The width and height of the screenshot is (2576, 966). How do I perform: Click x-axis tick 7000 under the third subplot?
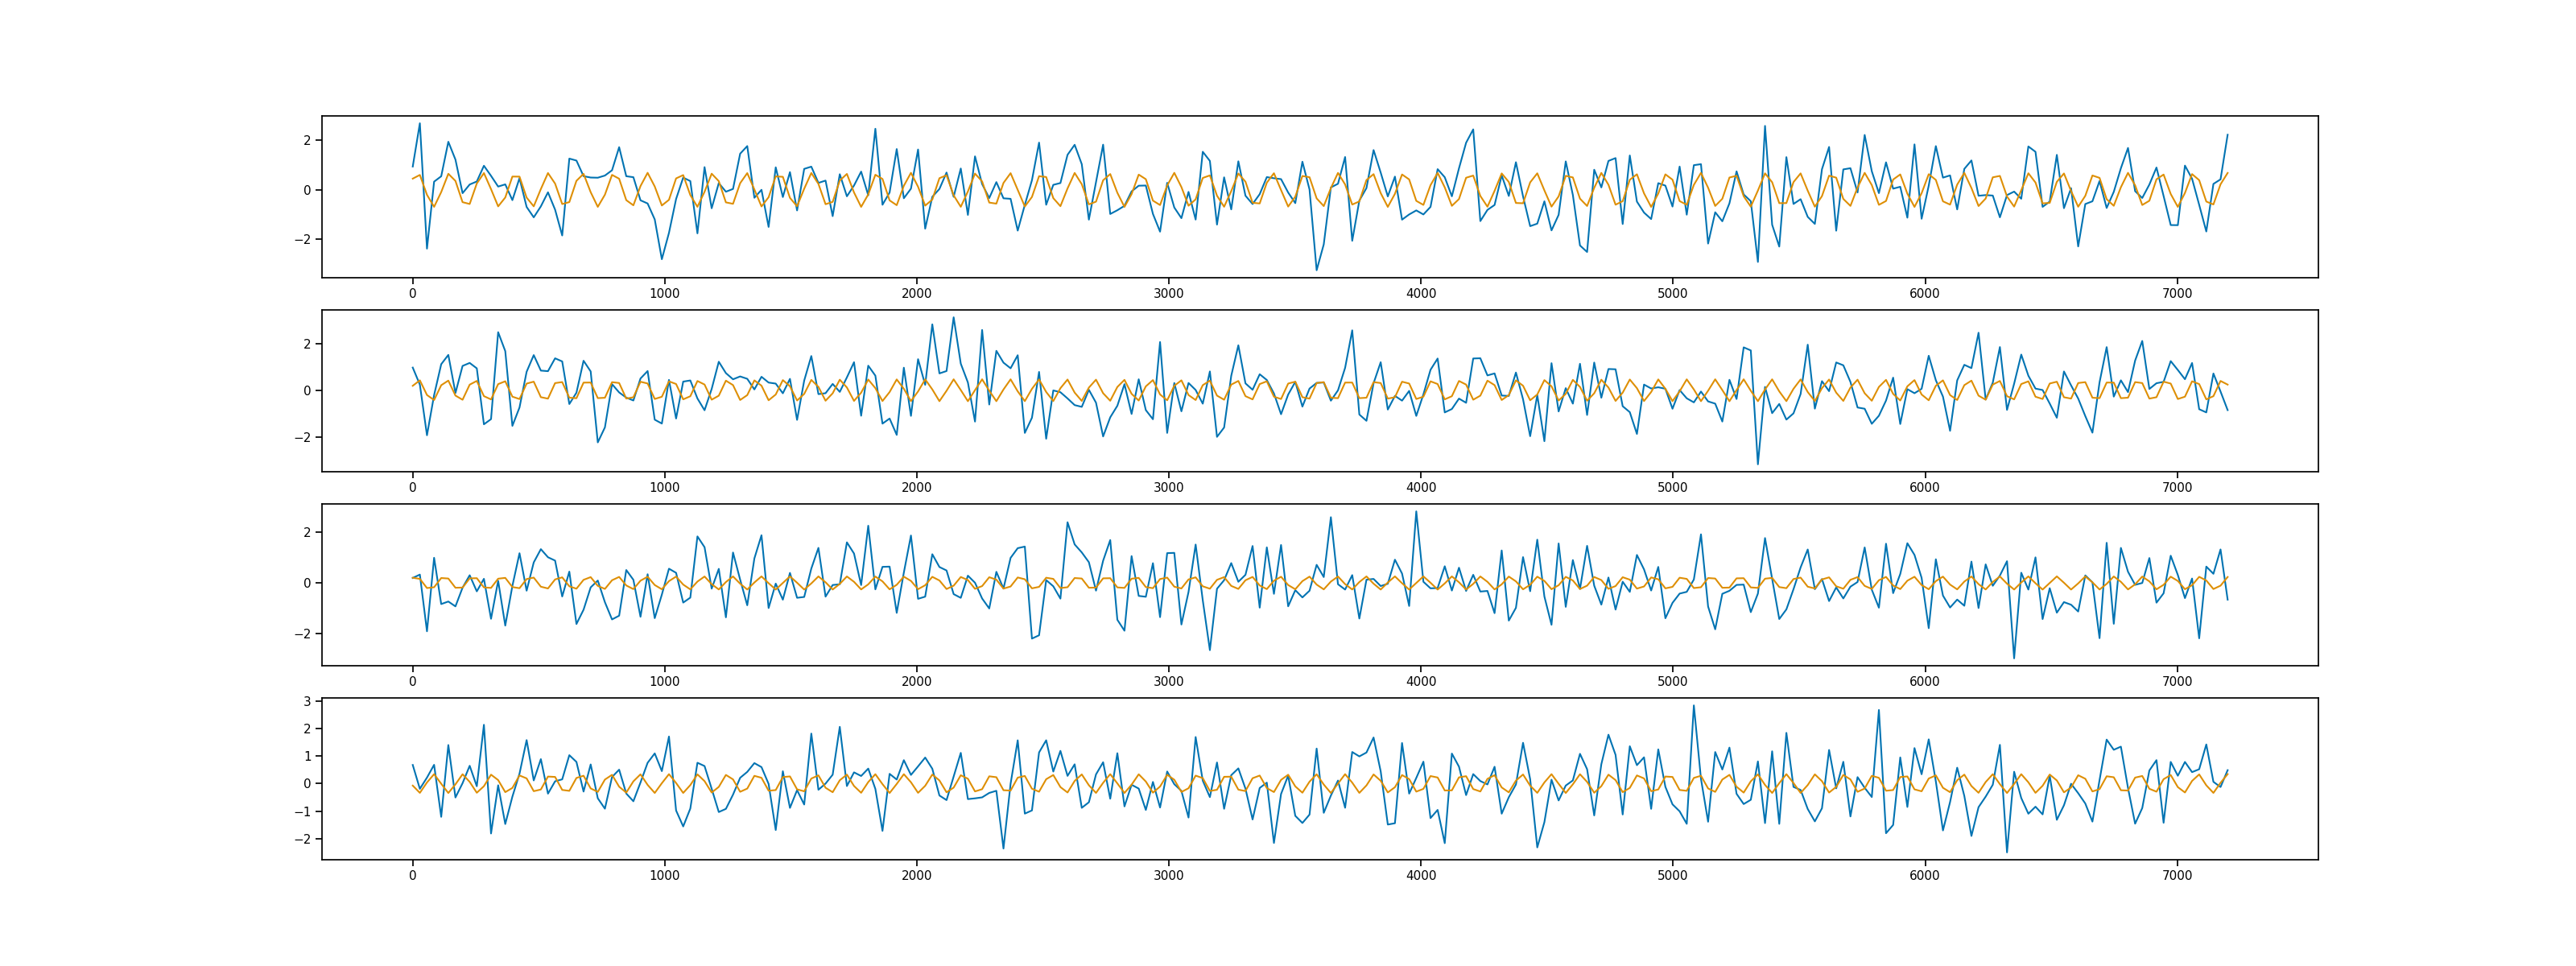coord(2177,682)
